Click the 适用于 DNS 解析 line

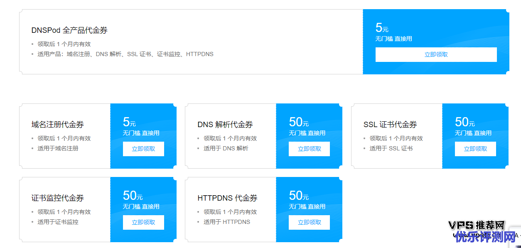226,148
